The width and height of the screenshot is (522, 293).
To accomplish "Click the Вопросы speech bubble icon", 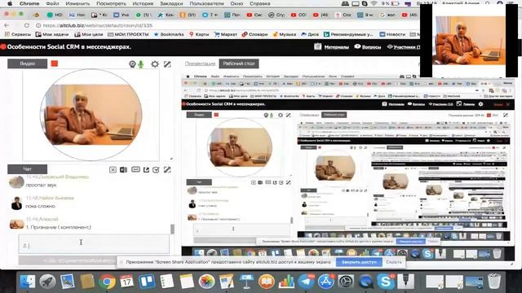I will (x=357, y=46).
